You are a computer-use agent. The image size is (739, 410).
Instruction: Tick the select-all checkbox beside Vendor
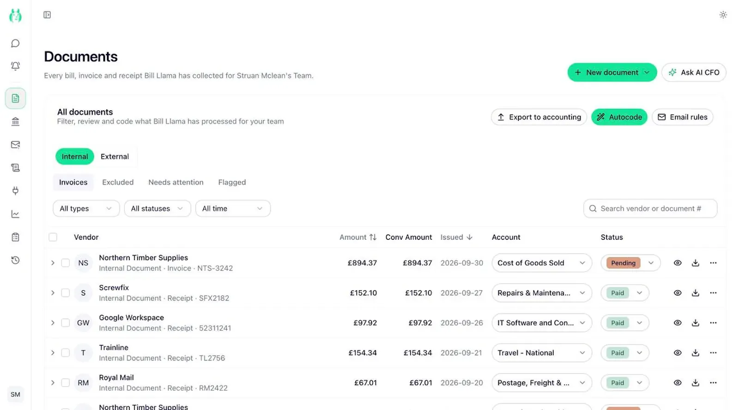(x=53, y=237)
